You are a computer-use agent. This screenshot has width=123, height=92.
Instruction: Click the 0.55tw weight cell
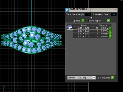(x=105, y=28)
